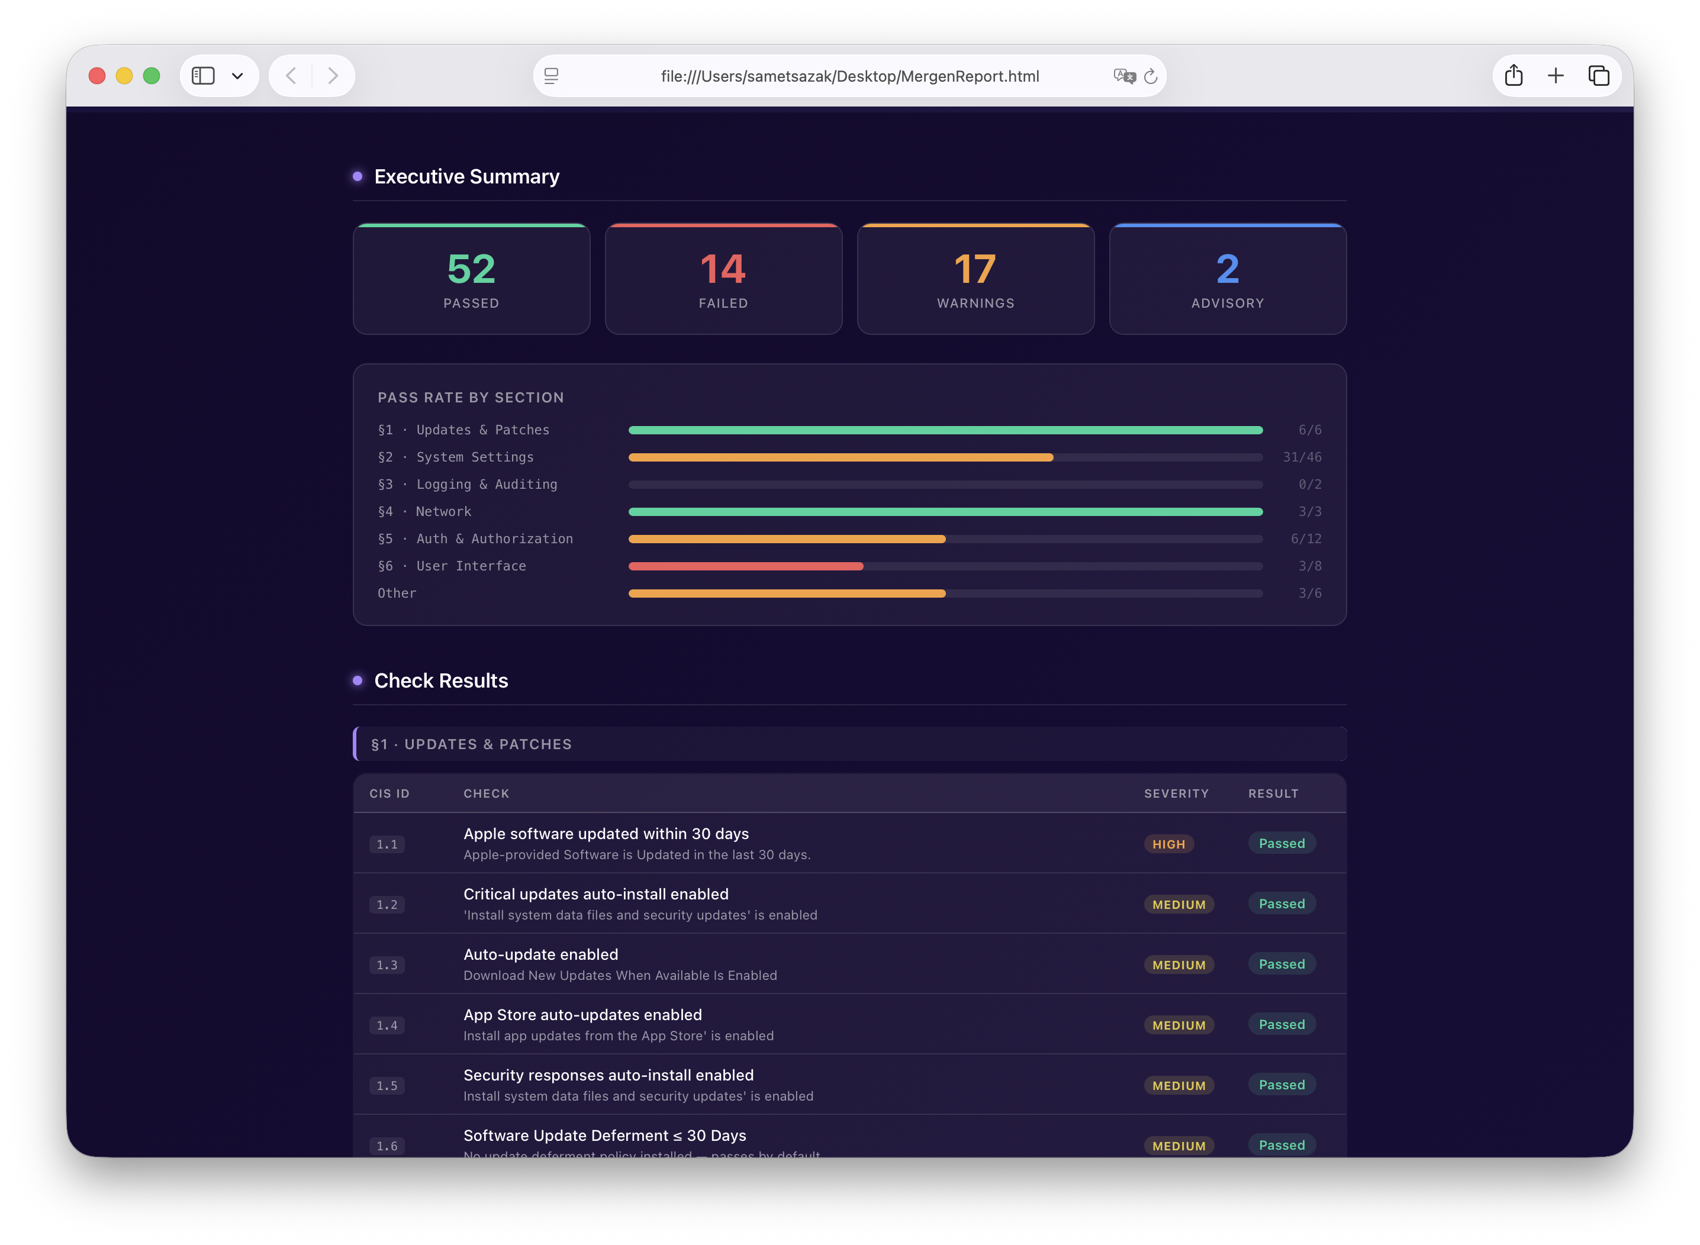Click Passed badge for Security responses row

pyautogui.click(x=1282, y=1085)
